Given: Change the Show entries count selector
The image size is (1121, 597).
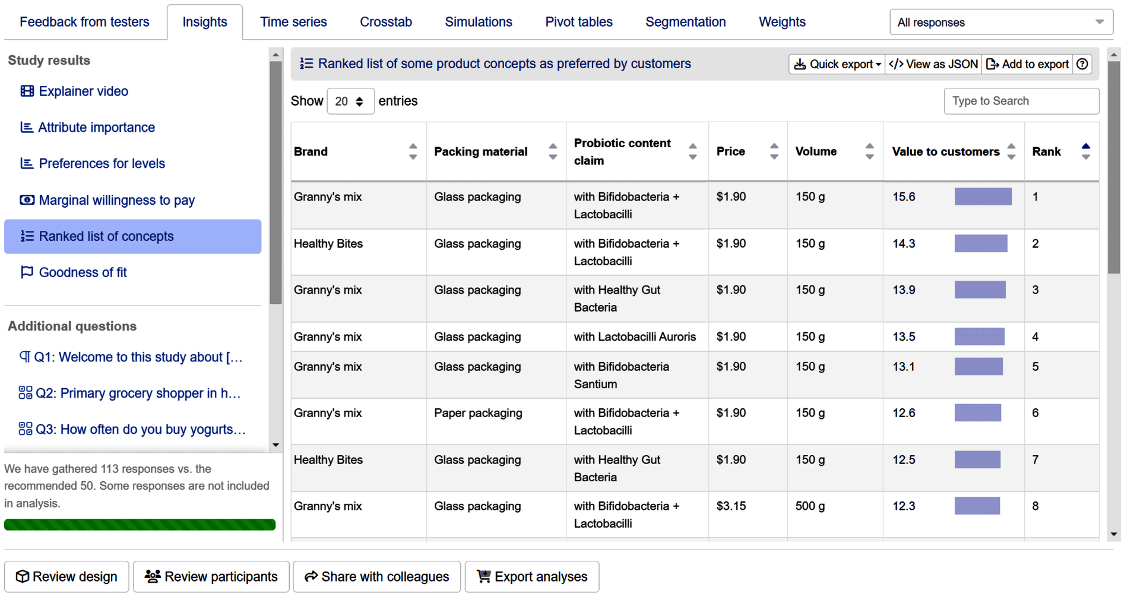Looking at the screenshot, I should [x=350, y=101].
